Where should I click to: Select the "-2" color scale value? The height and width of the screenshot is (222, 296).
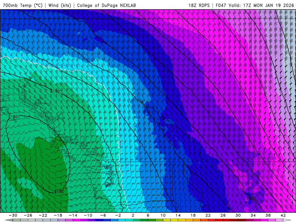(x=118, y=215)
